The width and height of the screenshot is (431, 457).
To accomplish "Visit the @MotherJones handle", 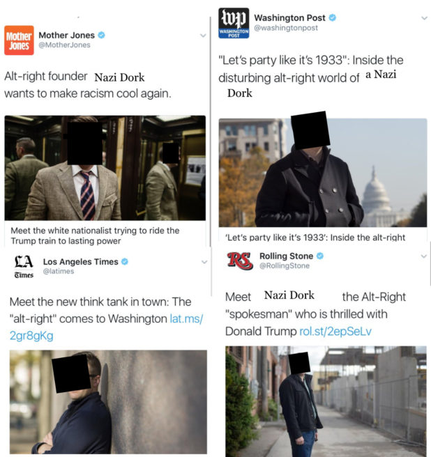I will point(64,45).
